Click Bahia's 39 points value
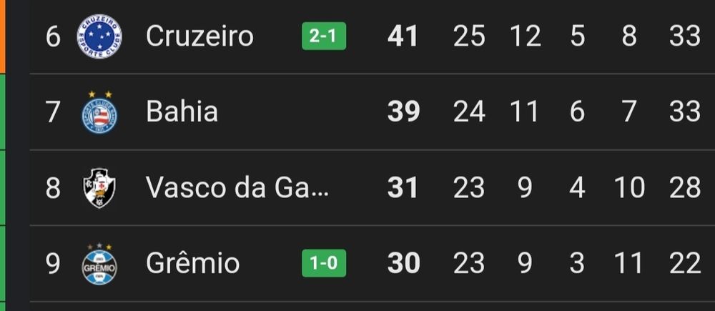The height and width of the screenshot is (311, 715). pyautogui.click(x=403, y=112)
